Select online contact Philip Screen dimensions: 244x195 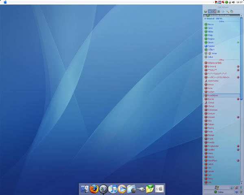[x=222, y=35]
